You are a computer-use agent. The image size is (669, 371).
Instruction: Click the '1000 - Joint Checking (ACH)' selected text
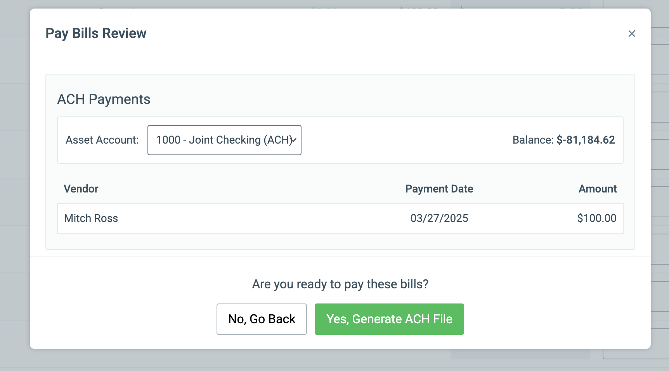coord(224,140)
